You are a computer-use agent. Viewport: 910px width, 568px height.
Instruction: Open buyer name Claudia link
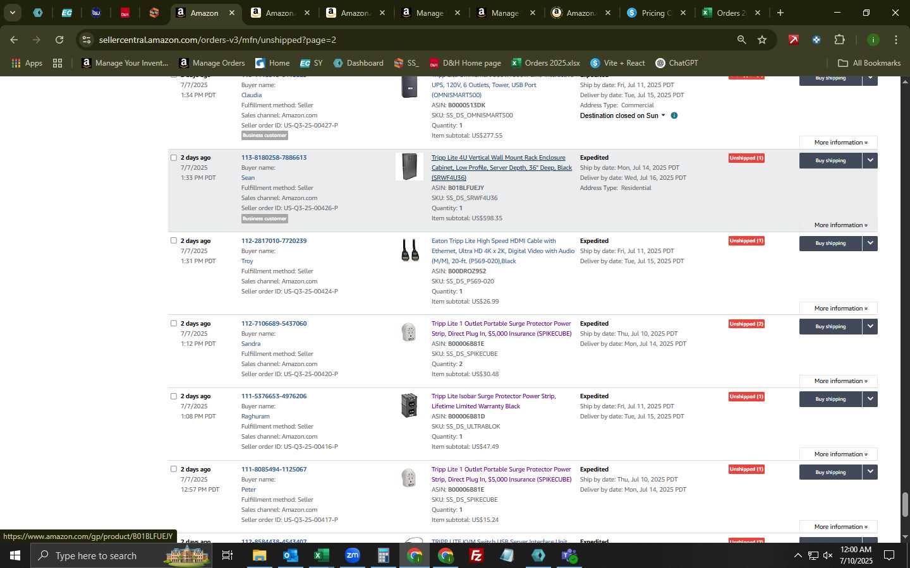pyautogui.click(x=252, y=95)
